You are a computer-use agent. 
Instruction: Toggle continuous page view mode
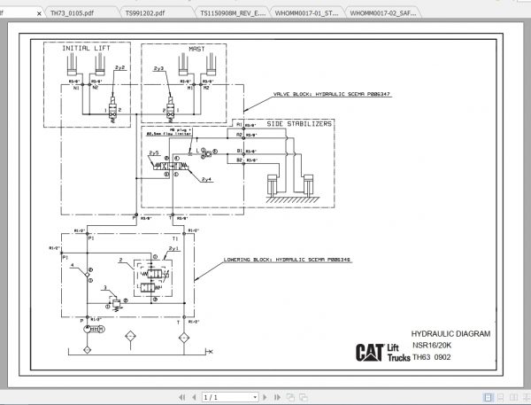point(501,397)
